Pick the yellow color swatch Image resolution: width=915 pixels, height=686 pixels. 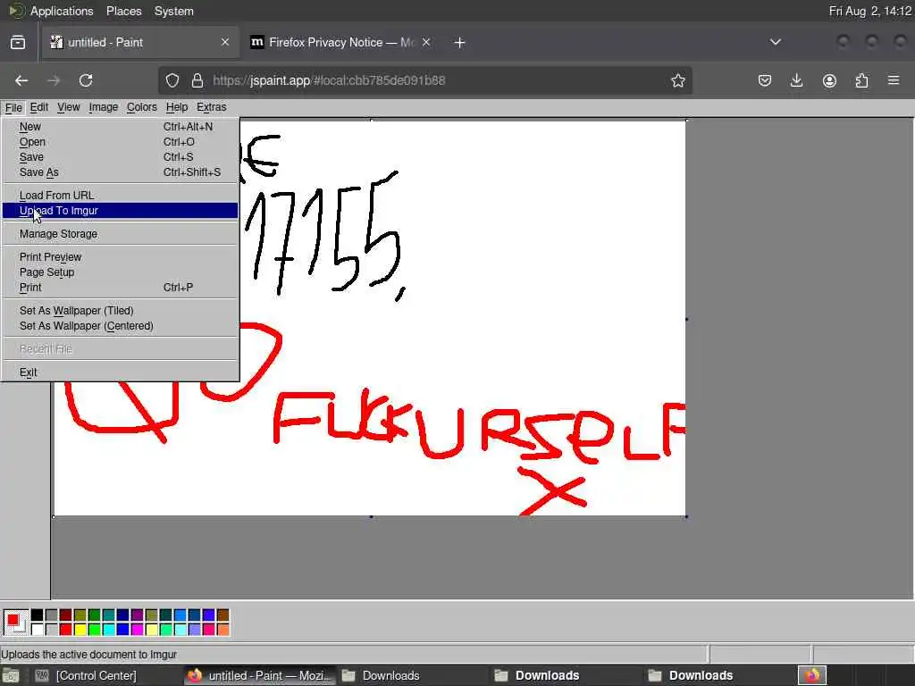point(80,630)
